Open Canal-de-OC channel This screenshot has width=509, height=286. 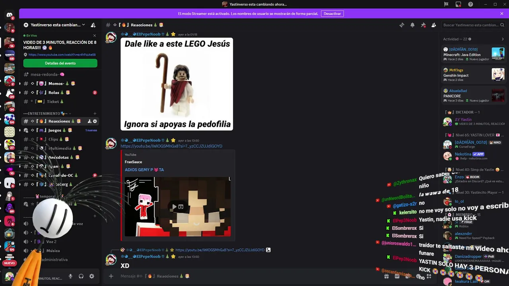[60, 175]
